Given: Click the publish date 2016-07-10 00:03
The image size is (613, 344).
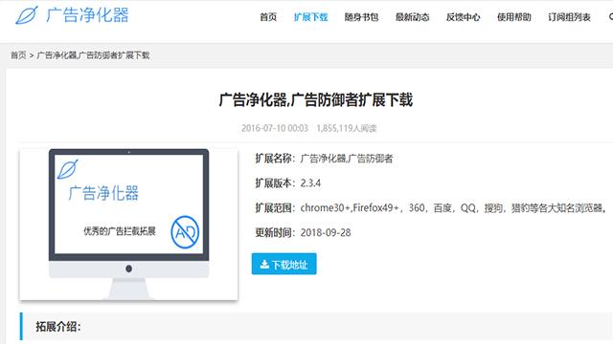Looking at the screenshot, I should point(275,128).
